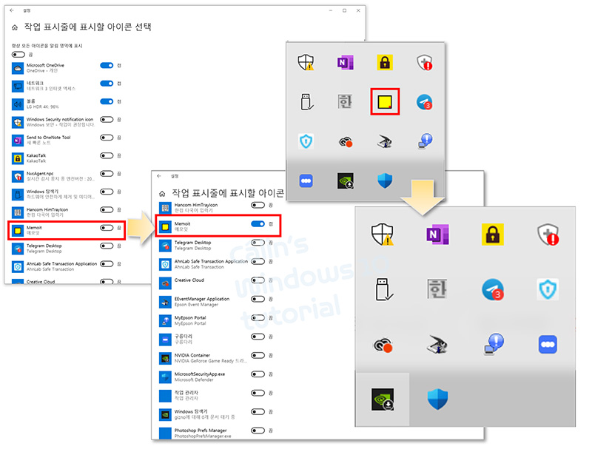Click 'MicrosoftSecurityApp.exe' label
Screen dimensions: 592x452
(200, 374)
